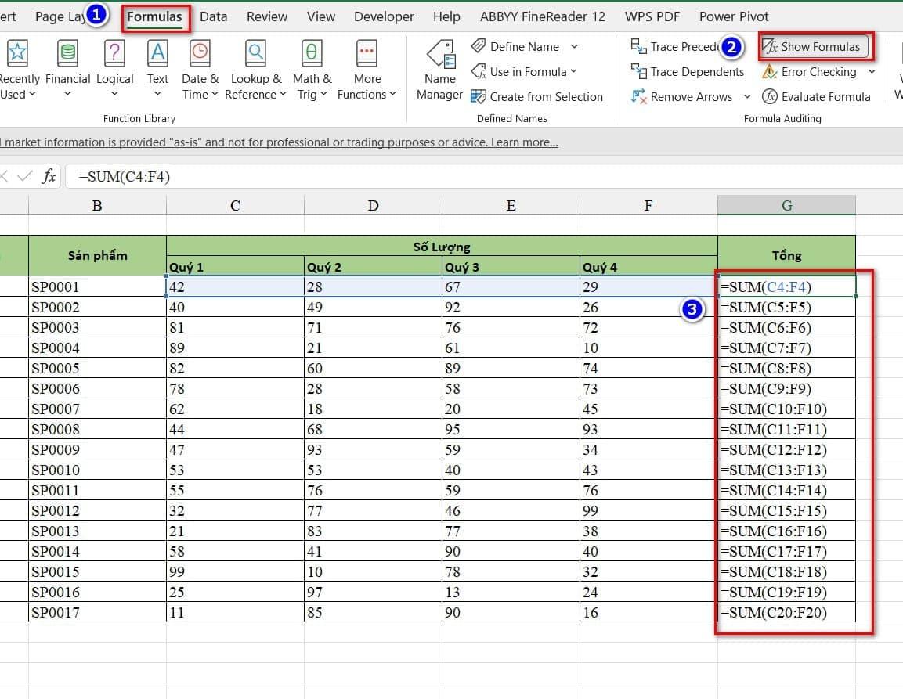This screenshot has height=699, width=903.
Task: Click the Insert Function fx icon
Action: click(x=49, y=176)
